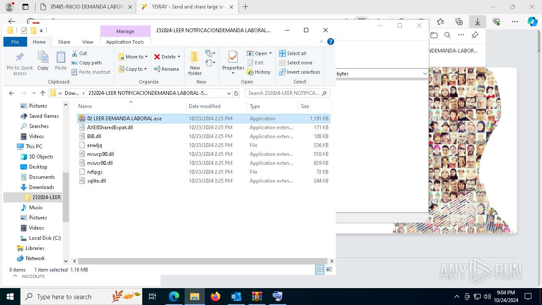Image resolution: width=542 pixels, height=305 pixels.
Task: Switch to the View ribbon tab
Action: 88,42
